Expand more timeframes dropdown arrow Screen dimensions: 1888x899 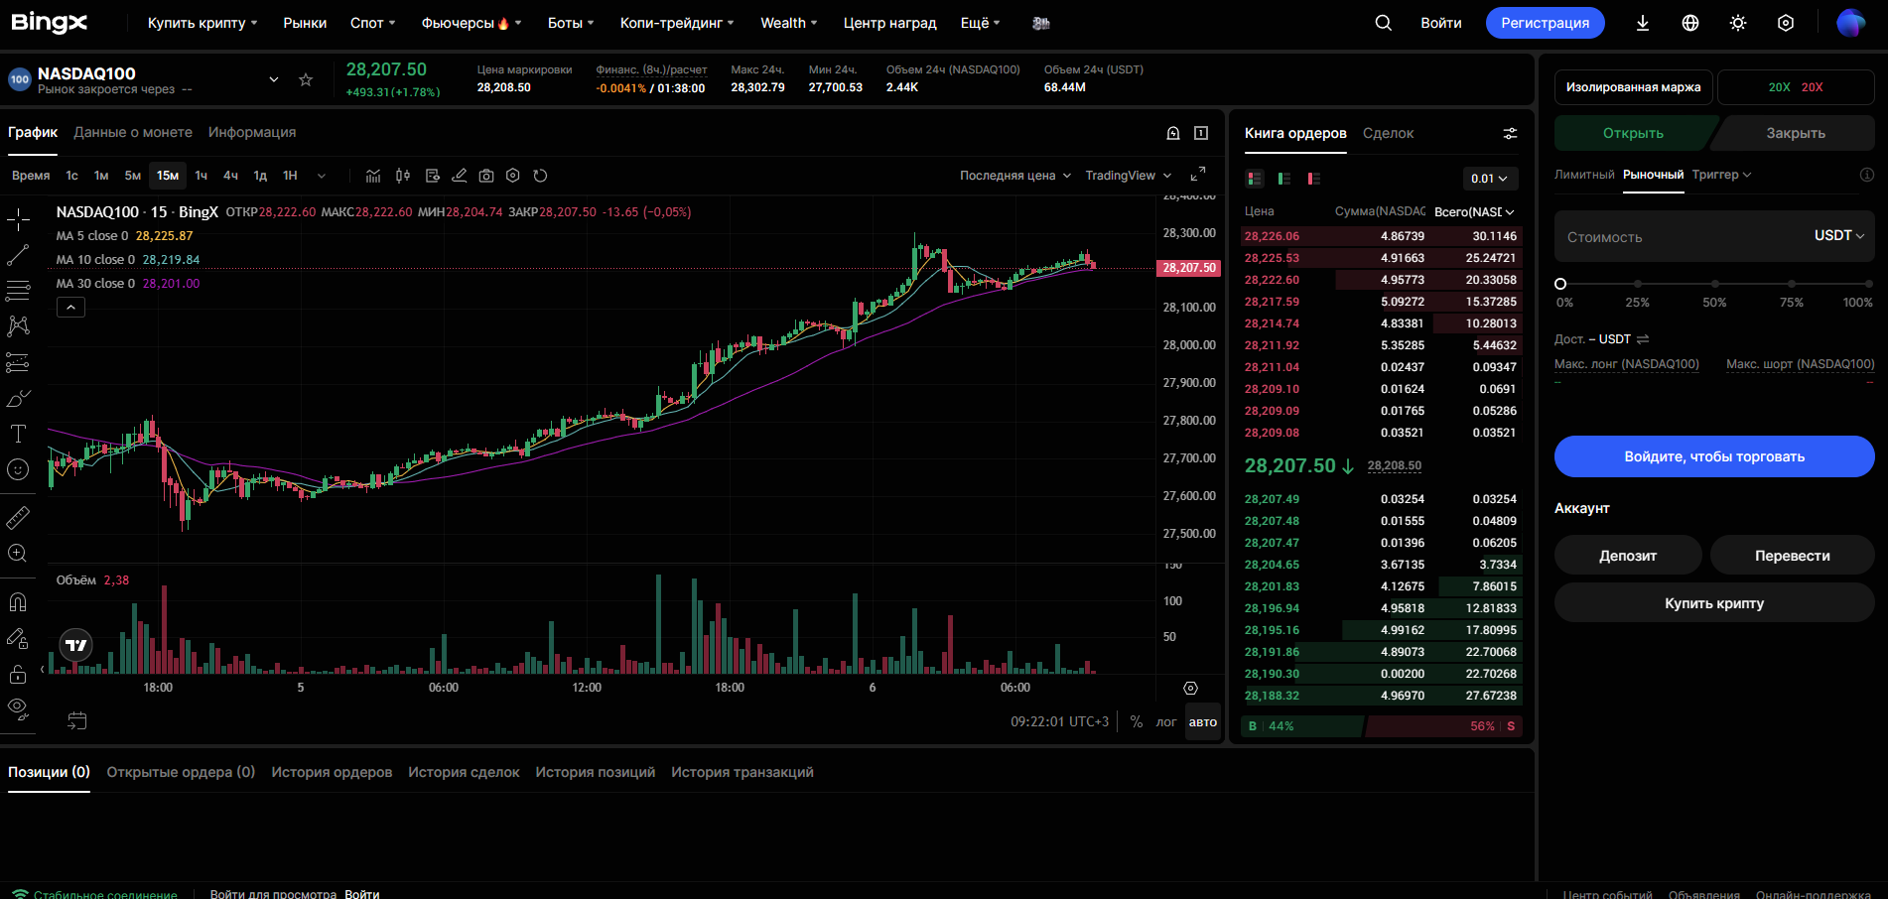point(322,176)
